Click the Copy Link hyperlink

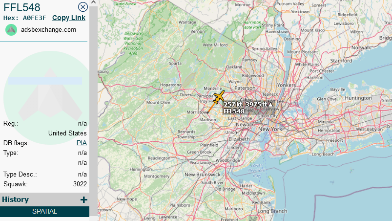pyautogui.click(x=69, y=18)
